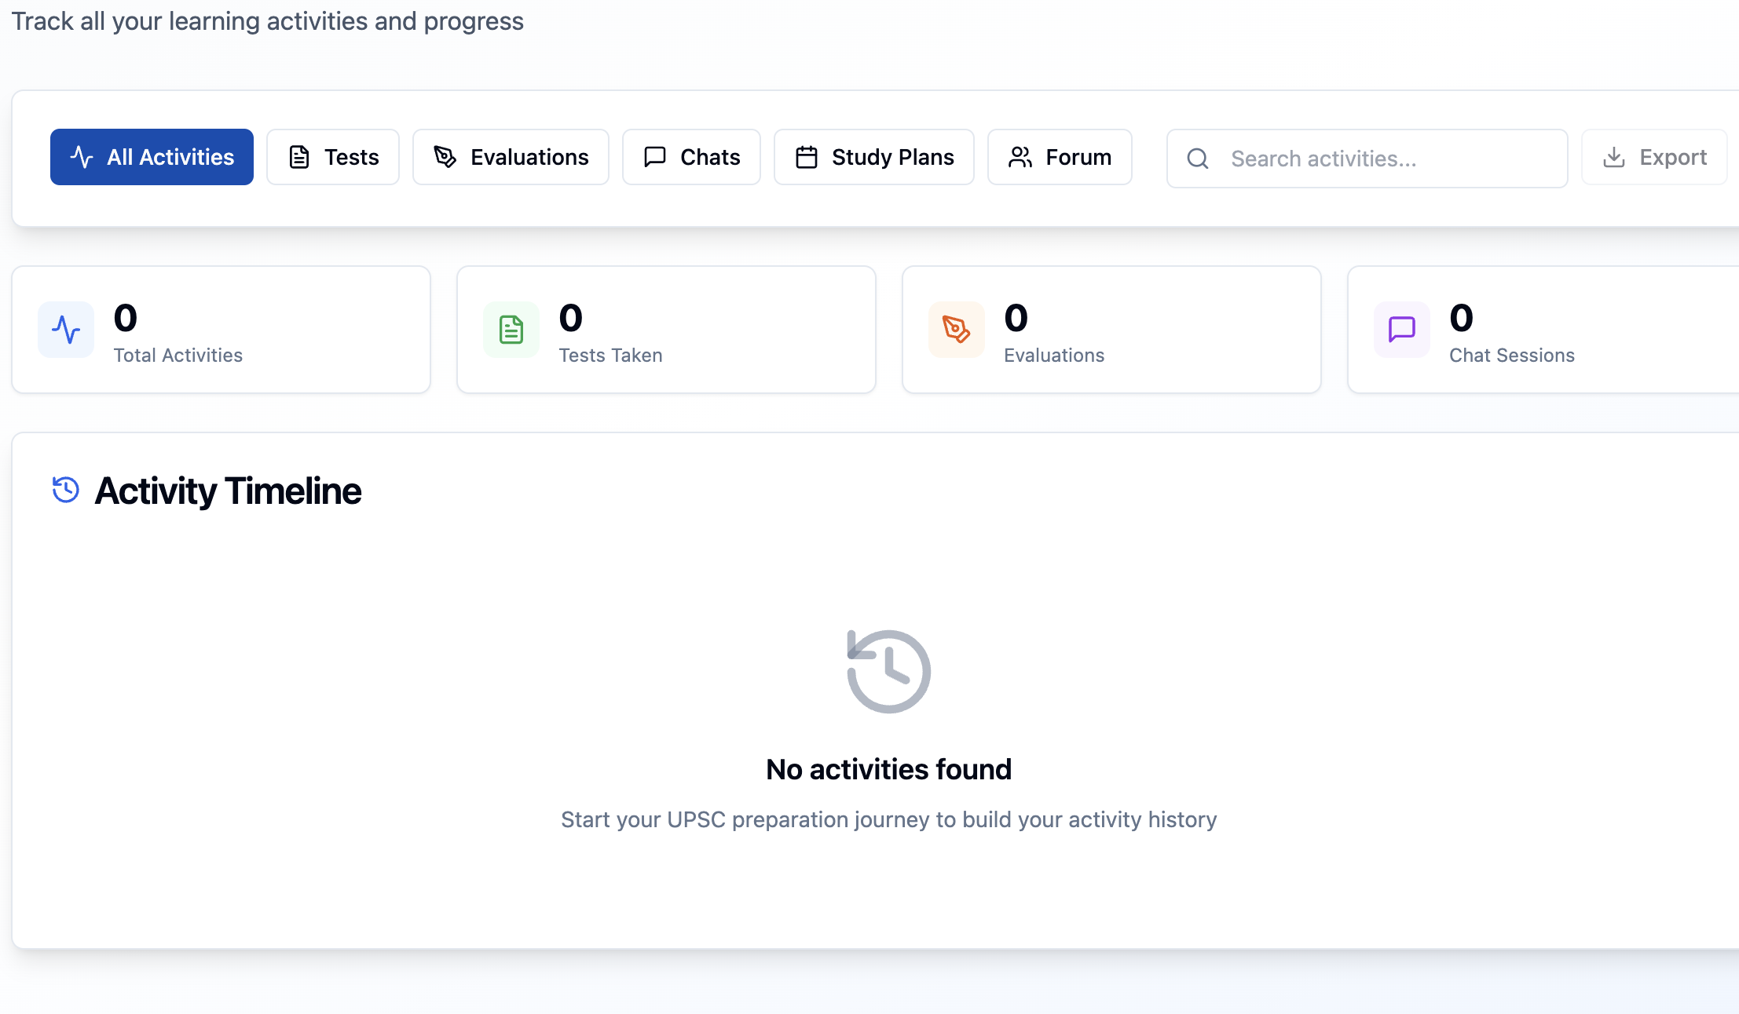
Task: Click the people icon on Forum tab
Action: pyautogui.click(x=1020, y=157)
